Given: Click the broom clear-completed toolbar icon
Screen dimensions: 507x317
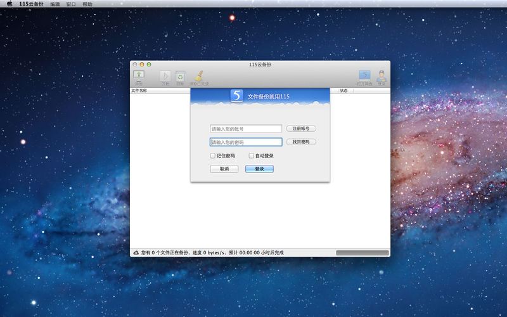Looking at the screenshot, I should coord(199,76).
